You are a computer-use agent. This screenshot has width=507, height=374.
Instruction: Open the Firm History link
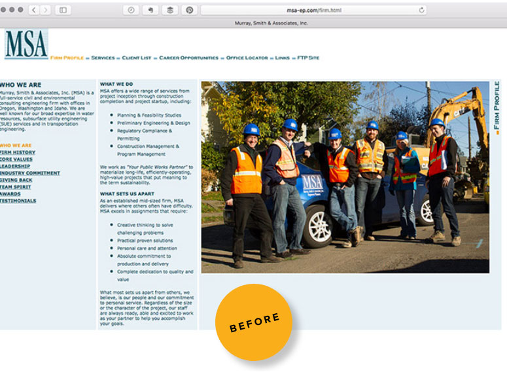click(18, 152)
